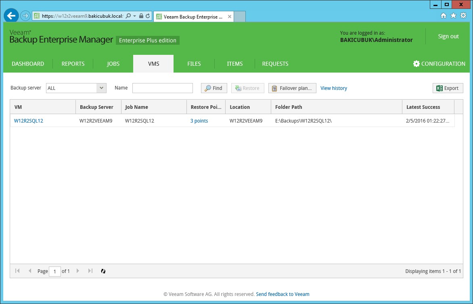Switch to the REQUESTS tab

[x=275, y=64]
